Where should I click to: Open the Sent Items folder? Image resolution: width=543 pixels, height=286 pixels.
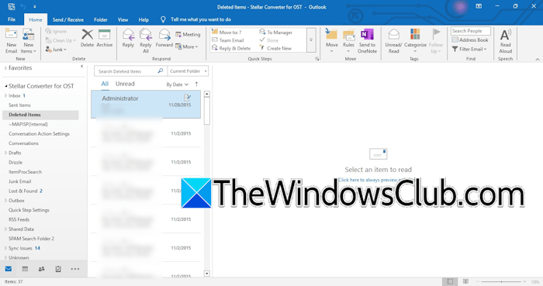[x=19, y=105]
